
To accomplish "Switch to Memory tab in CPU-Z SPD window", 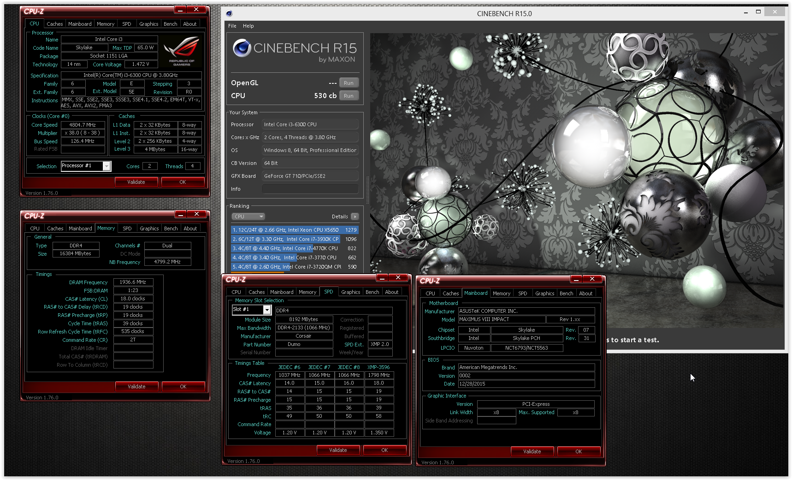I will point(307,292).
